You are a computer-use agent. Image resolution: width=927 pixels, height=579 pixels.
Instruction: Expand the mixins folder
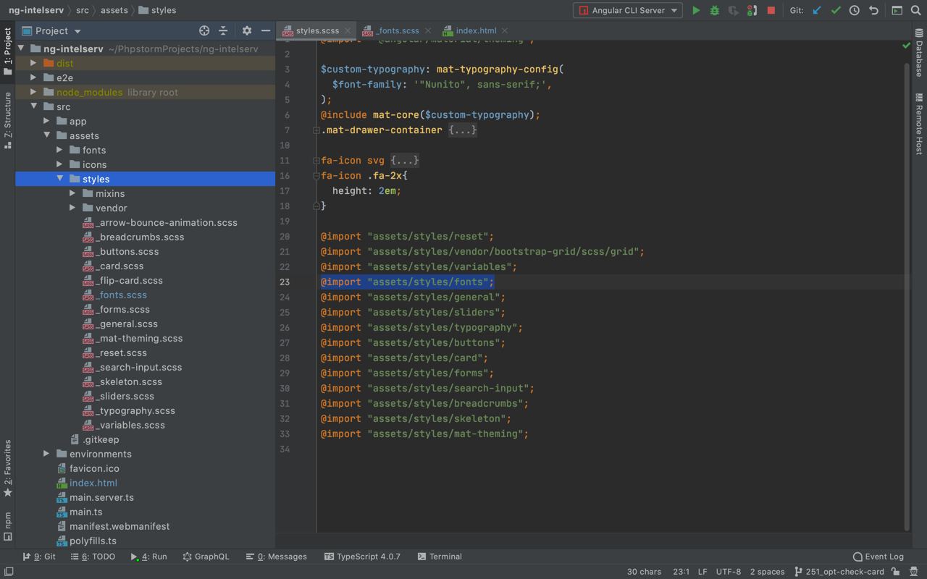pyautogui.click(x=72, y=193)
